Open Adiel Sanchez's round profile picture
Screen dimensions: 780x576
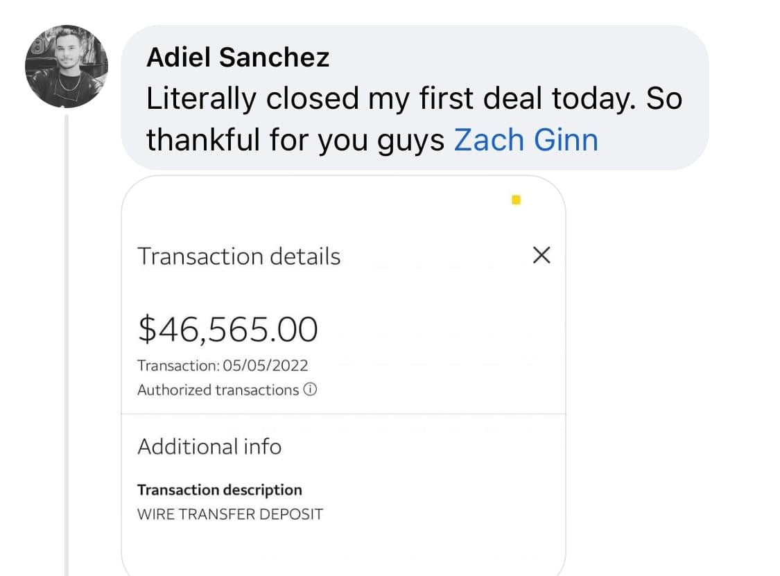(x=66, y=66)
